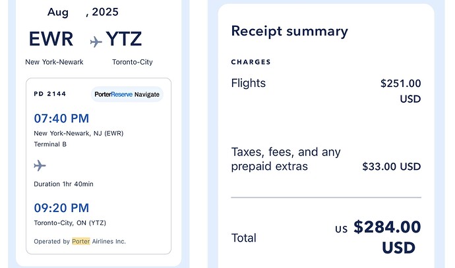455x268 pixels.
Task: Select the PD 2144 flight number
Action: (50, 94)
